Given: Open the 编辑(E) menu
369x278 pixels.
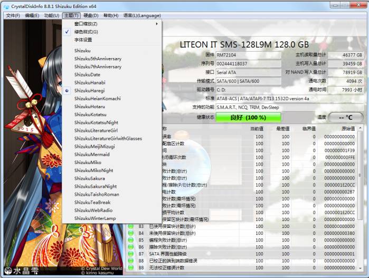Looking at the screenshot, I should coord(32,15).
